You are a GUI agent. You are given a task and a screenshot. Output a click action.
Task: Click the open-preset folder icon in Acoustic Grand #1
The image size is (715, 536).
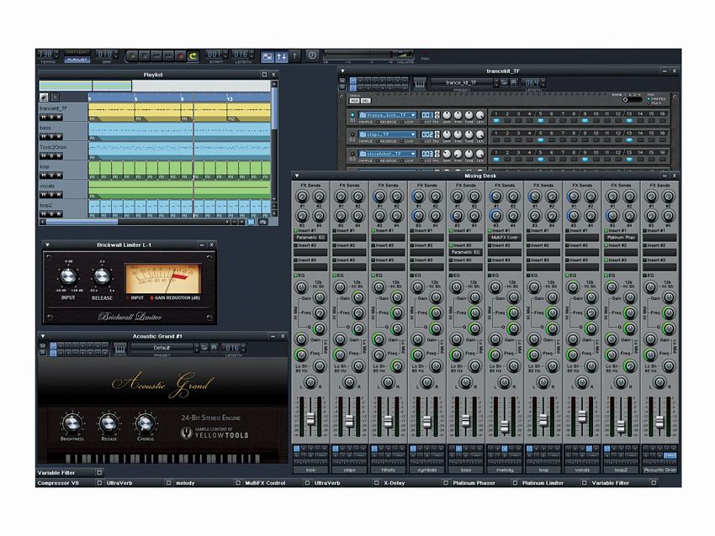[x=204, y=348]
